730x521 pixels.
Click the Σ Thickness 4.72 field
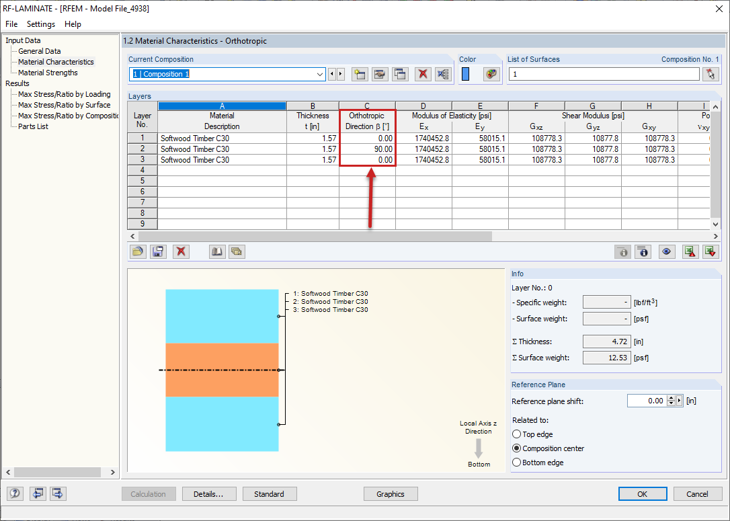[x=607, y=342]
